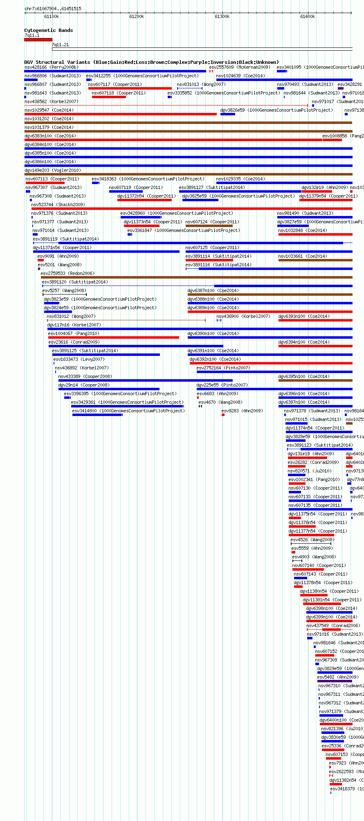Image resolution: width=364 pixels, height=821 pixels.
Task: Click red loss bar under nsv607118
Action: coord(109,97)
